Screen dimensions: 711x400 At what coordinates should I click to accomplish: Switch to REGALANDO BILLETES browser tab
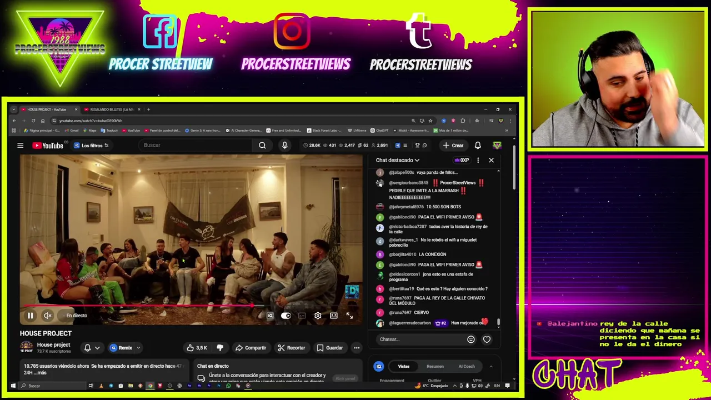[111, 109]
